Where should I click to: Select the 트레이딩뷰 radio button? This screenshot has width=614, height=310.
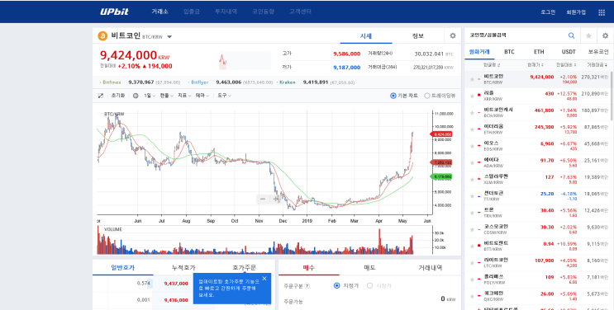point(427,96)
